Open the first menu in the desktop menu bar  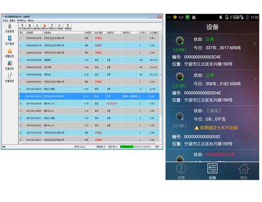5,21
